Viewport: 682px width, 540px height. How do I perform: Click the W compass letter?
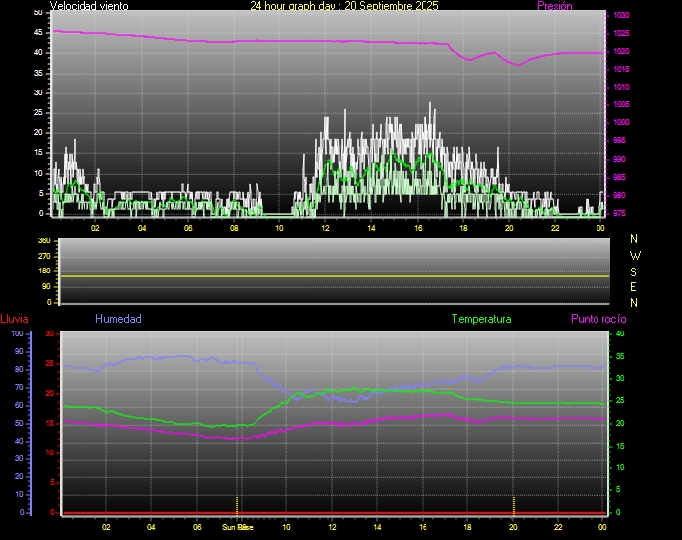tap(635, 255)
